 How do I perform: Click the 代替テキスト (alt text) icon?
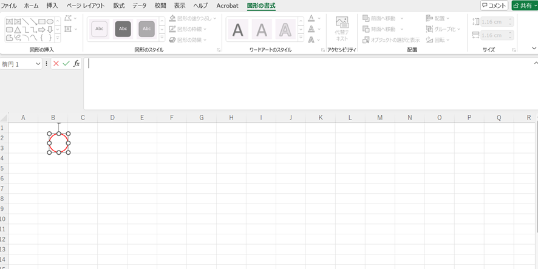342,29
